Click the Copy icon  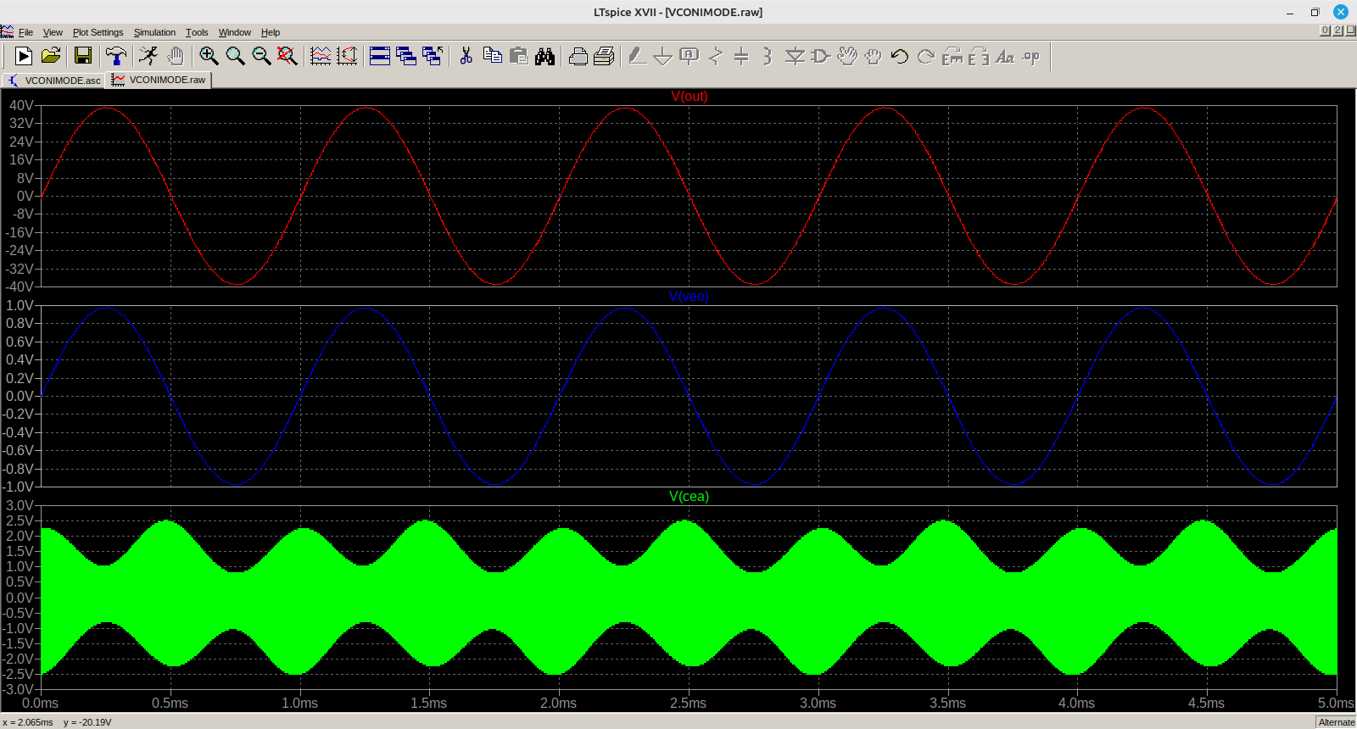pos(492,56)
